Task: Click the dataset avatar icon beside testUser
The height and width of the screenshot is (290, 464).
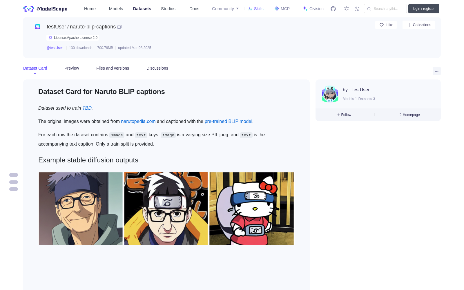Action: 37,27
